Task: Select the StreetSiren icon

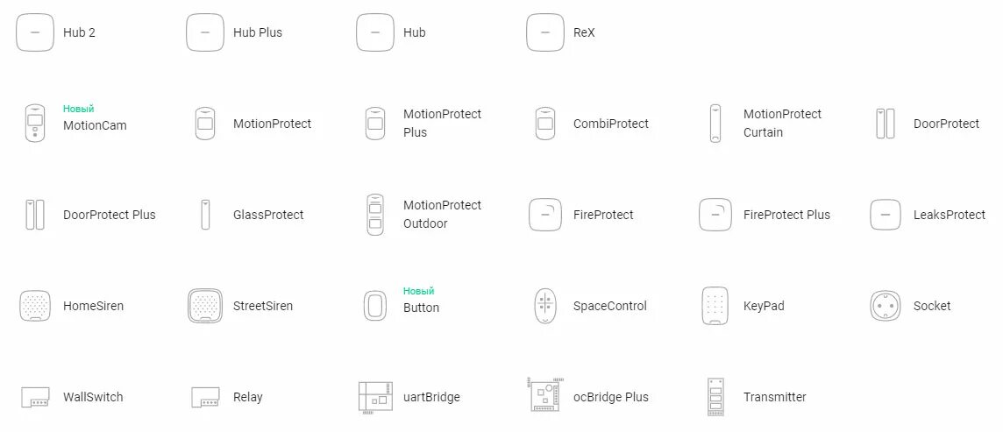Action: pyautogui.click(x=204, y=306)
